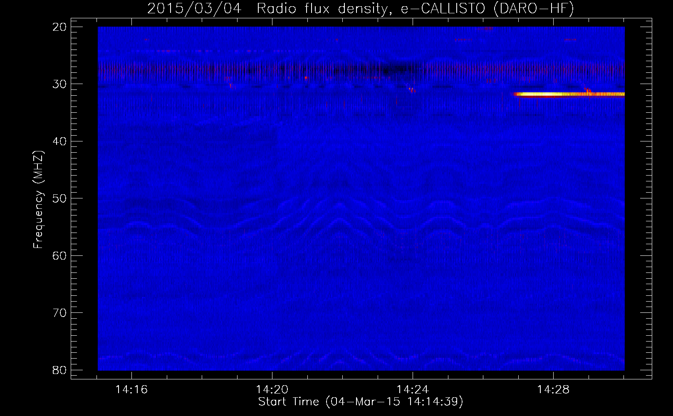Click the bright yellow emission band near 32 MHz
Image resolution: width=673 pixels, height=416 pixels.
tap(569, 94)
